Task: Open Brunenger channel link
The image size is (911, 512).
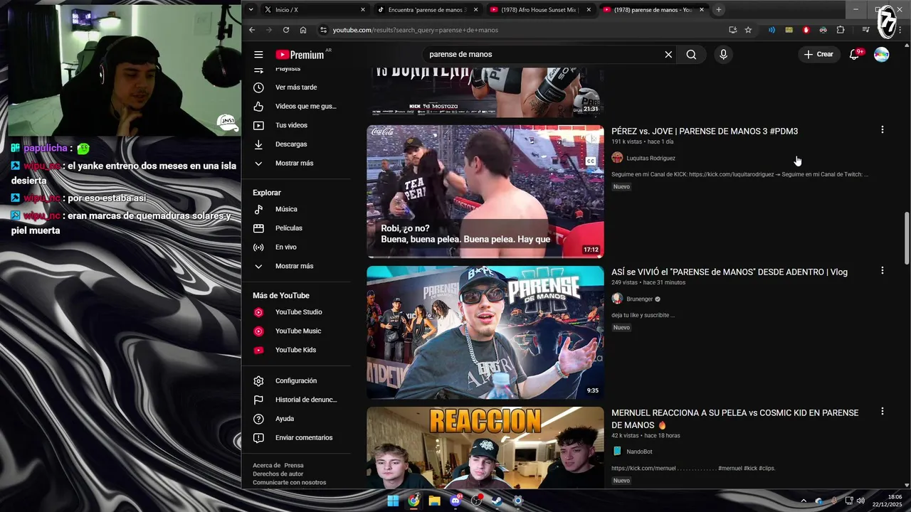Action: pyautogui.click(x=640, y=299)
